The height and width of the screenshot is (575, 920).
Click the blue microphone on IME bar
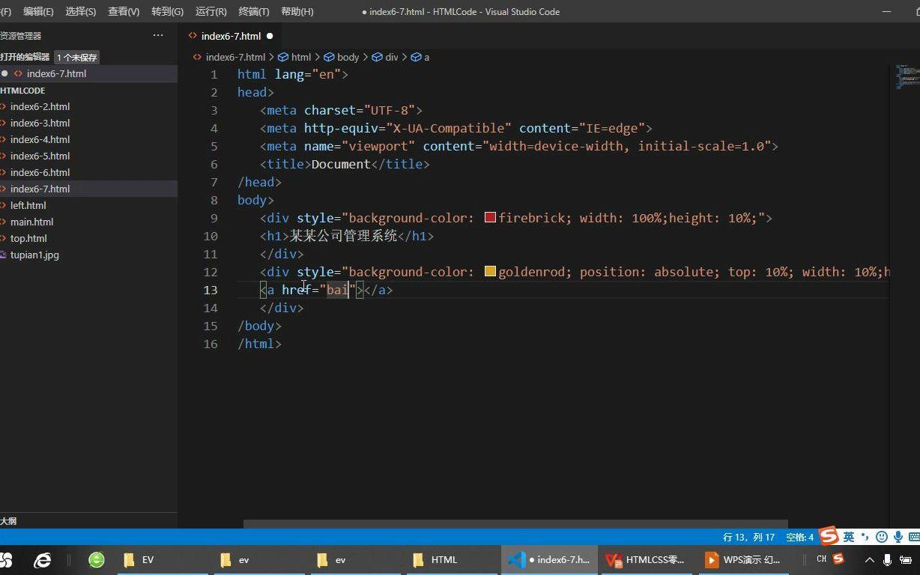pyautogui.click(x=898, y=537)
